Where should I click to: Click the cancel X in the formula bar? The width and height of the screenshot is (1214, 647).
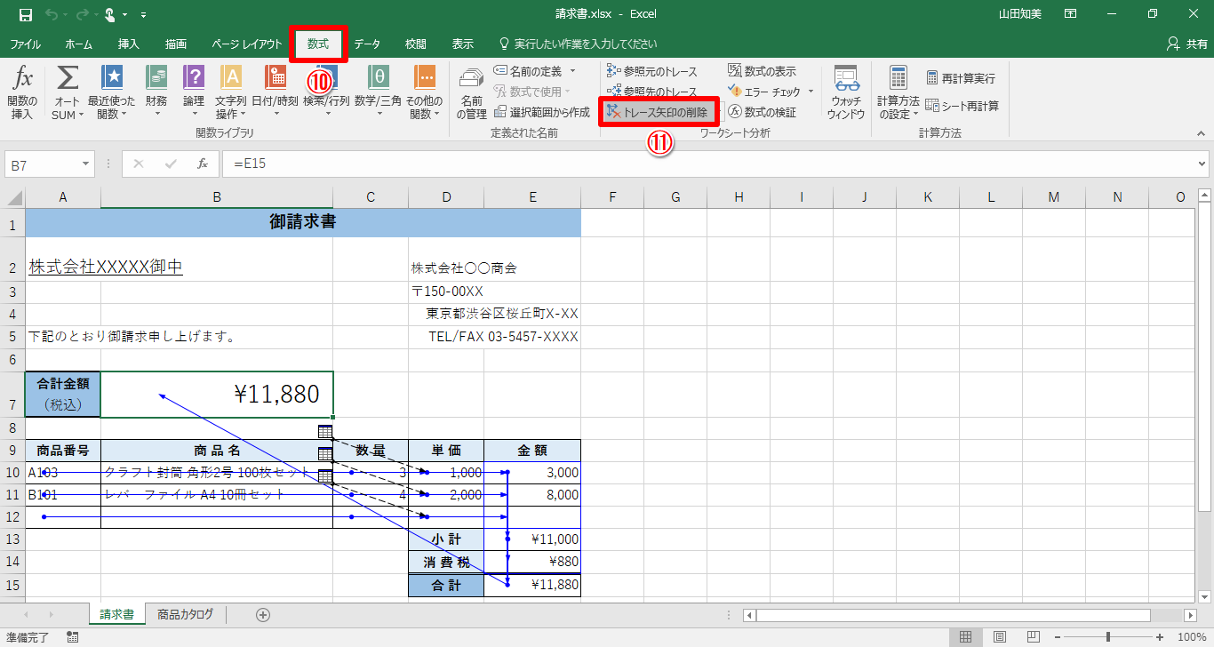coord(139,164)
